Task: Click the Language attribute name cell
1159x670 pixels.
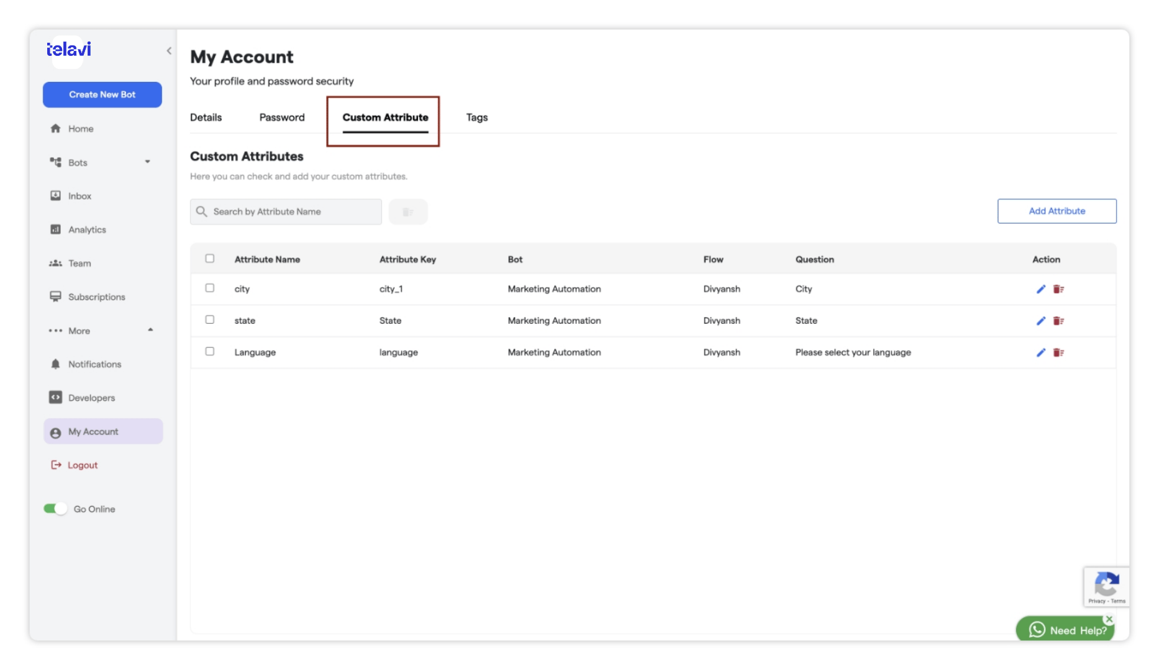Action: 255,352
